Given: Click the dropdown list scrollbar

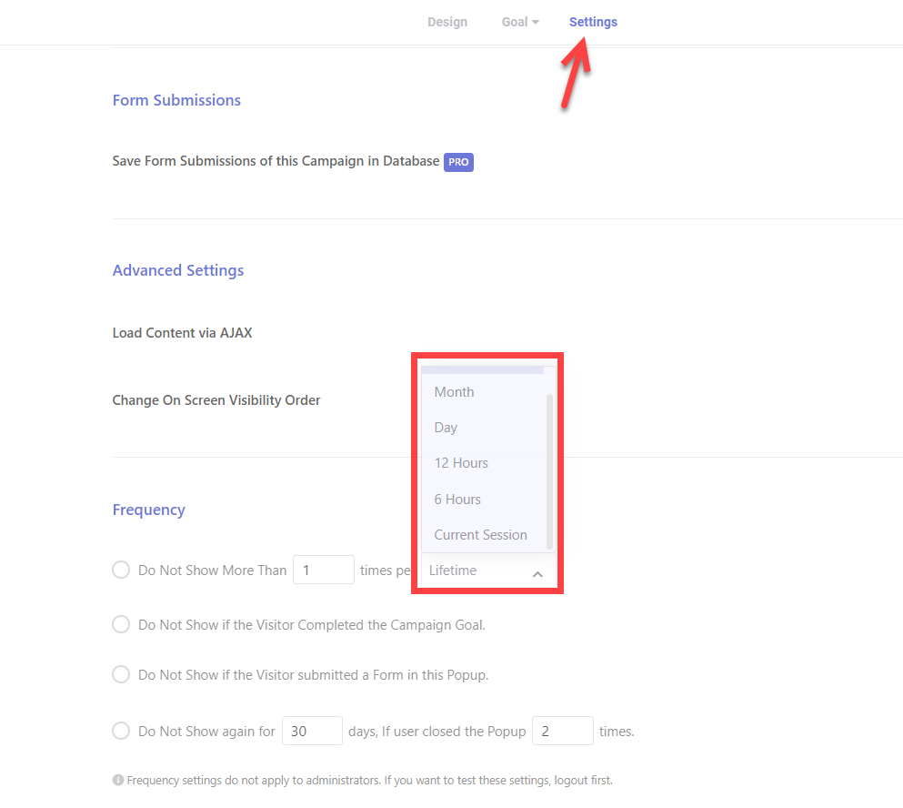Looking at the screenshot, I should (x=549, y=470).
